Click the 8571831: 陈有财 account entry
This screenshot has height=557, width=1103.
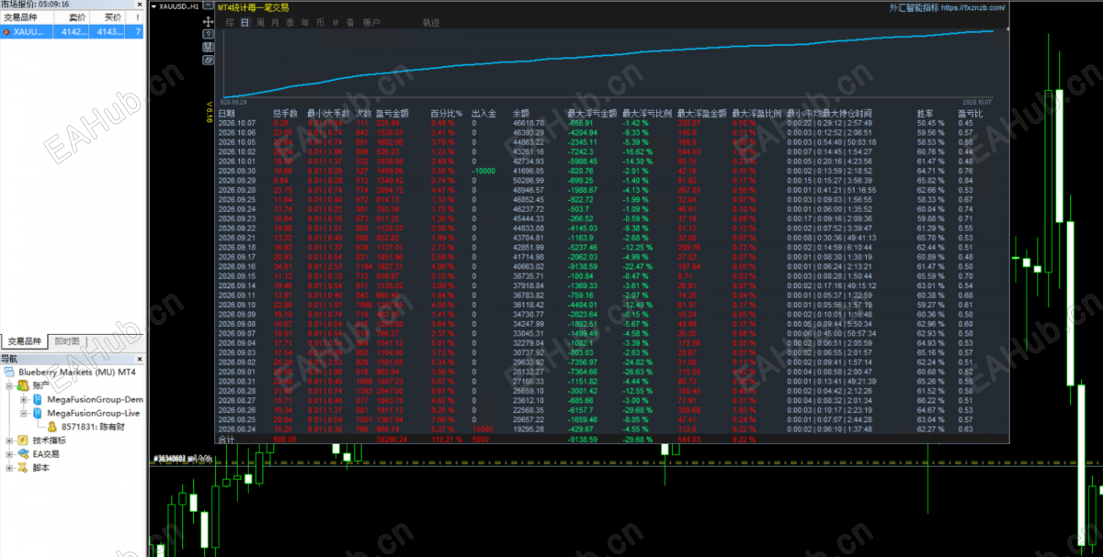(94, 427)
